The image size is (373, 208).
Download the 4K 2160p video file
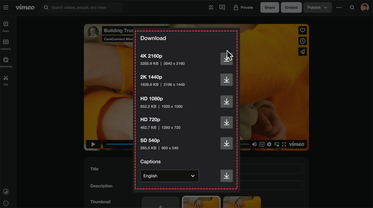pyautogui.click(x=226, y=59)
